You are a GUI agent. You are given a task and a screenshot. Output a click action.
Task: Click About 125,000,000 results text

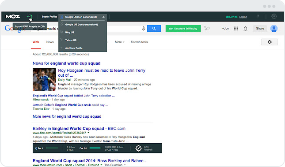[x=61, y=54]
